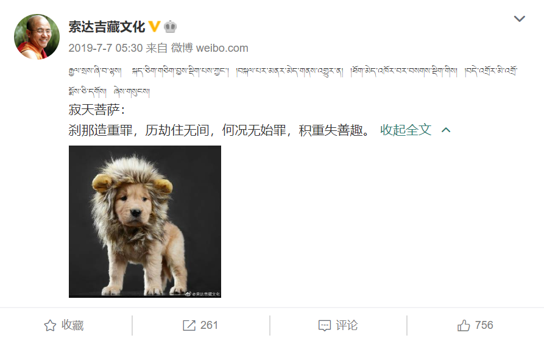Click the profile avatar of the monk

coord(37,37)
